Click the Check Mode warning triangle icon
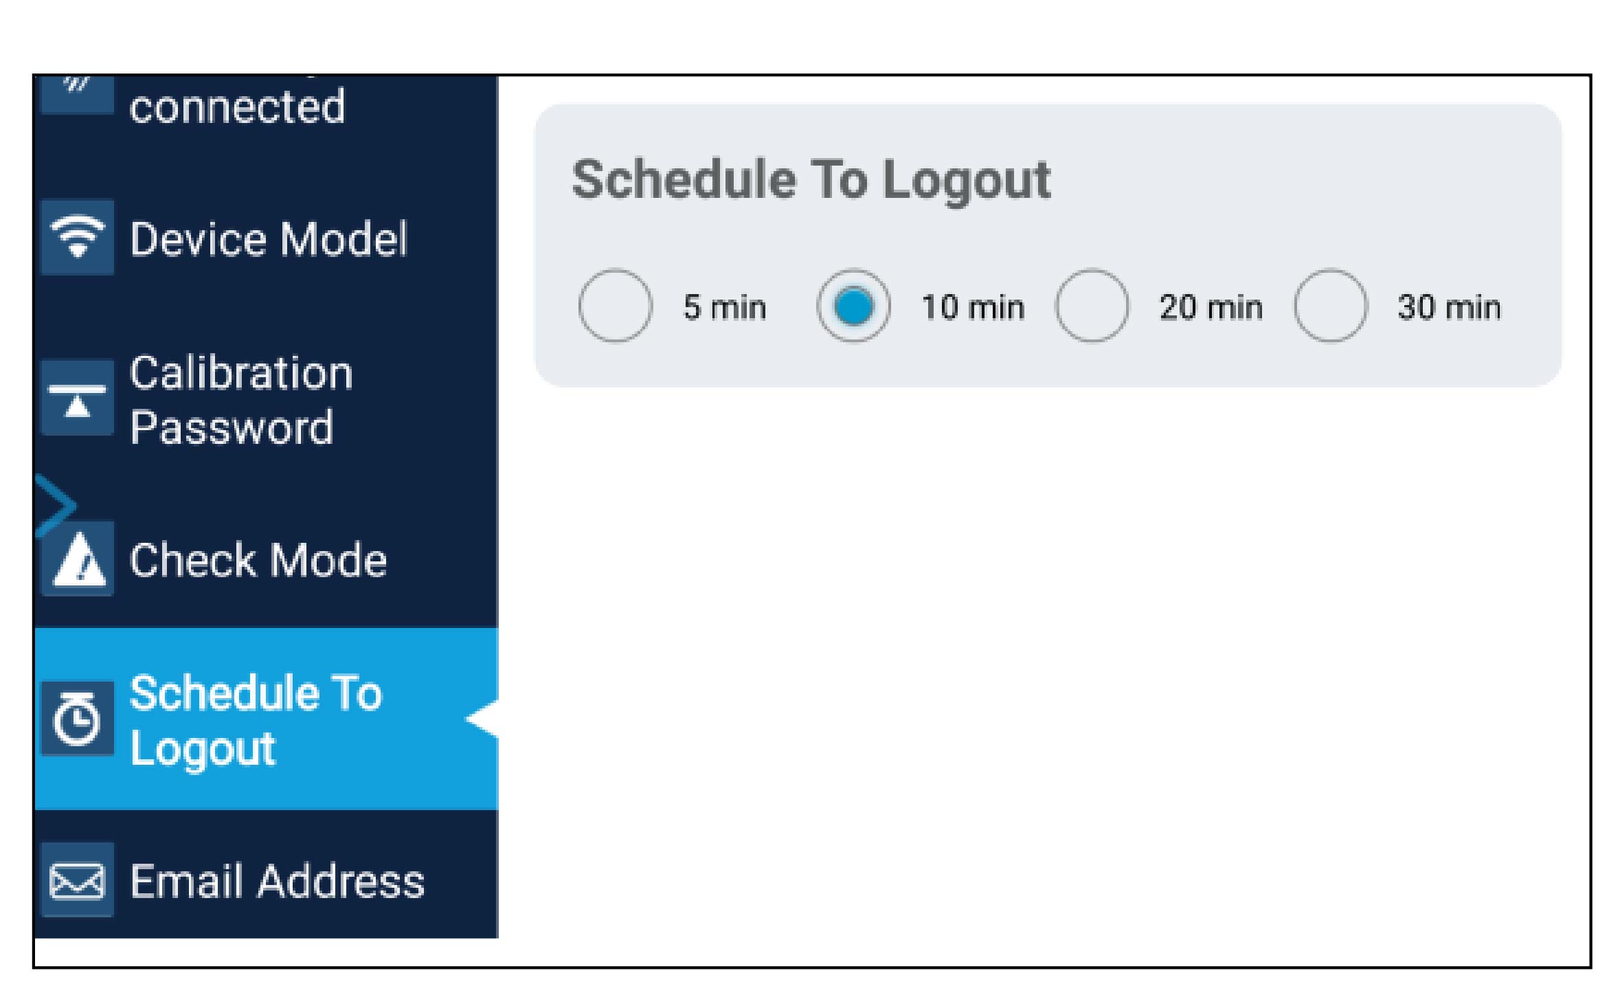 (78, 559)
